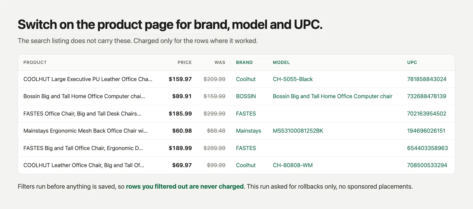Viewport: 473px width, 209px height.
Task: Select the FASTES Big and Tall Office Chair, Ergonomic product
Action: [x=83, y=148]
